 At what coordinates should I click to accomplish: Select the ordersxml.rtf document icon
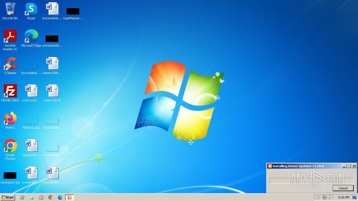click(x=52, y=93)
